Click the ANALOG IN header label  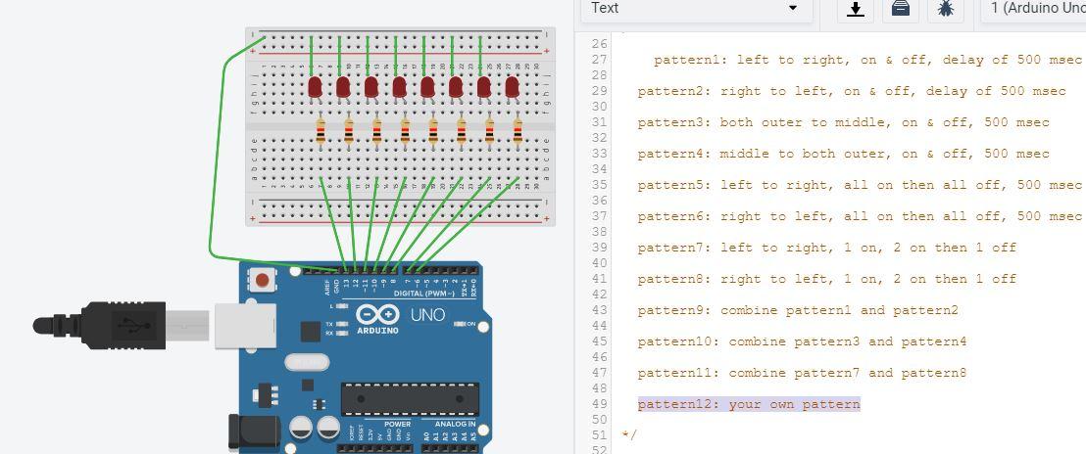point(455,424)
